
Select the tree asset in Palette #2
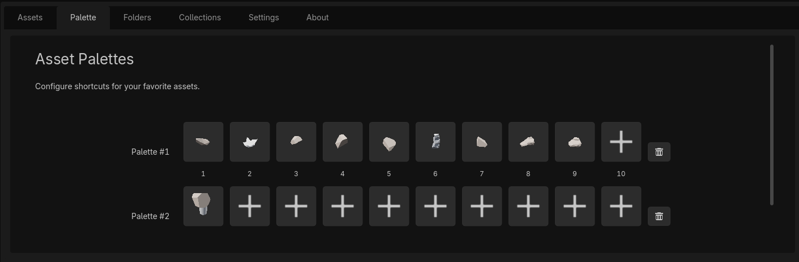click(203, 206)
